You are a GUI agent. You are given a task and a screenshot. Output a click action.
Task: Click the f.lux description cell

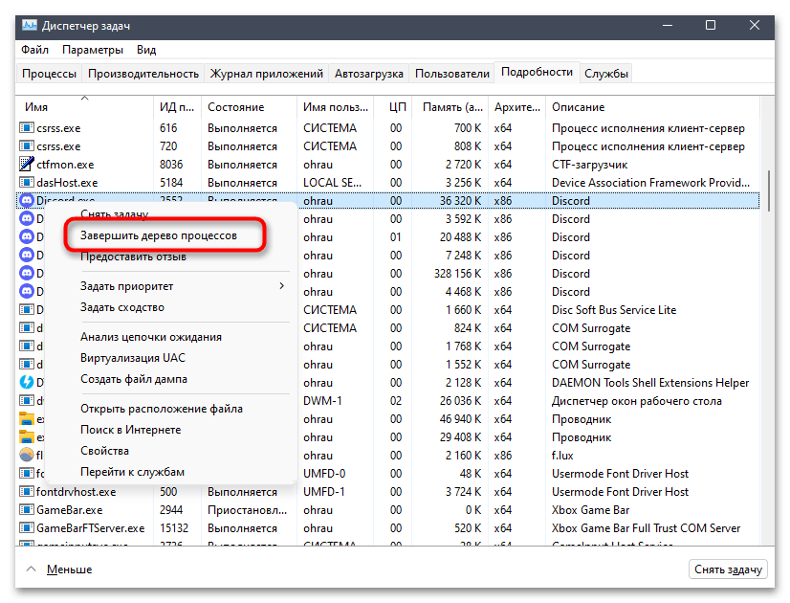pos(562,456)
